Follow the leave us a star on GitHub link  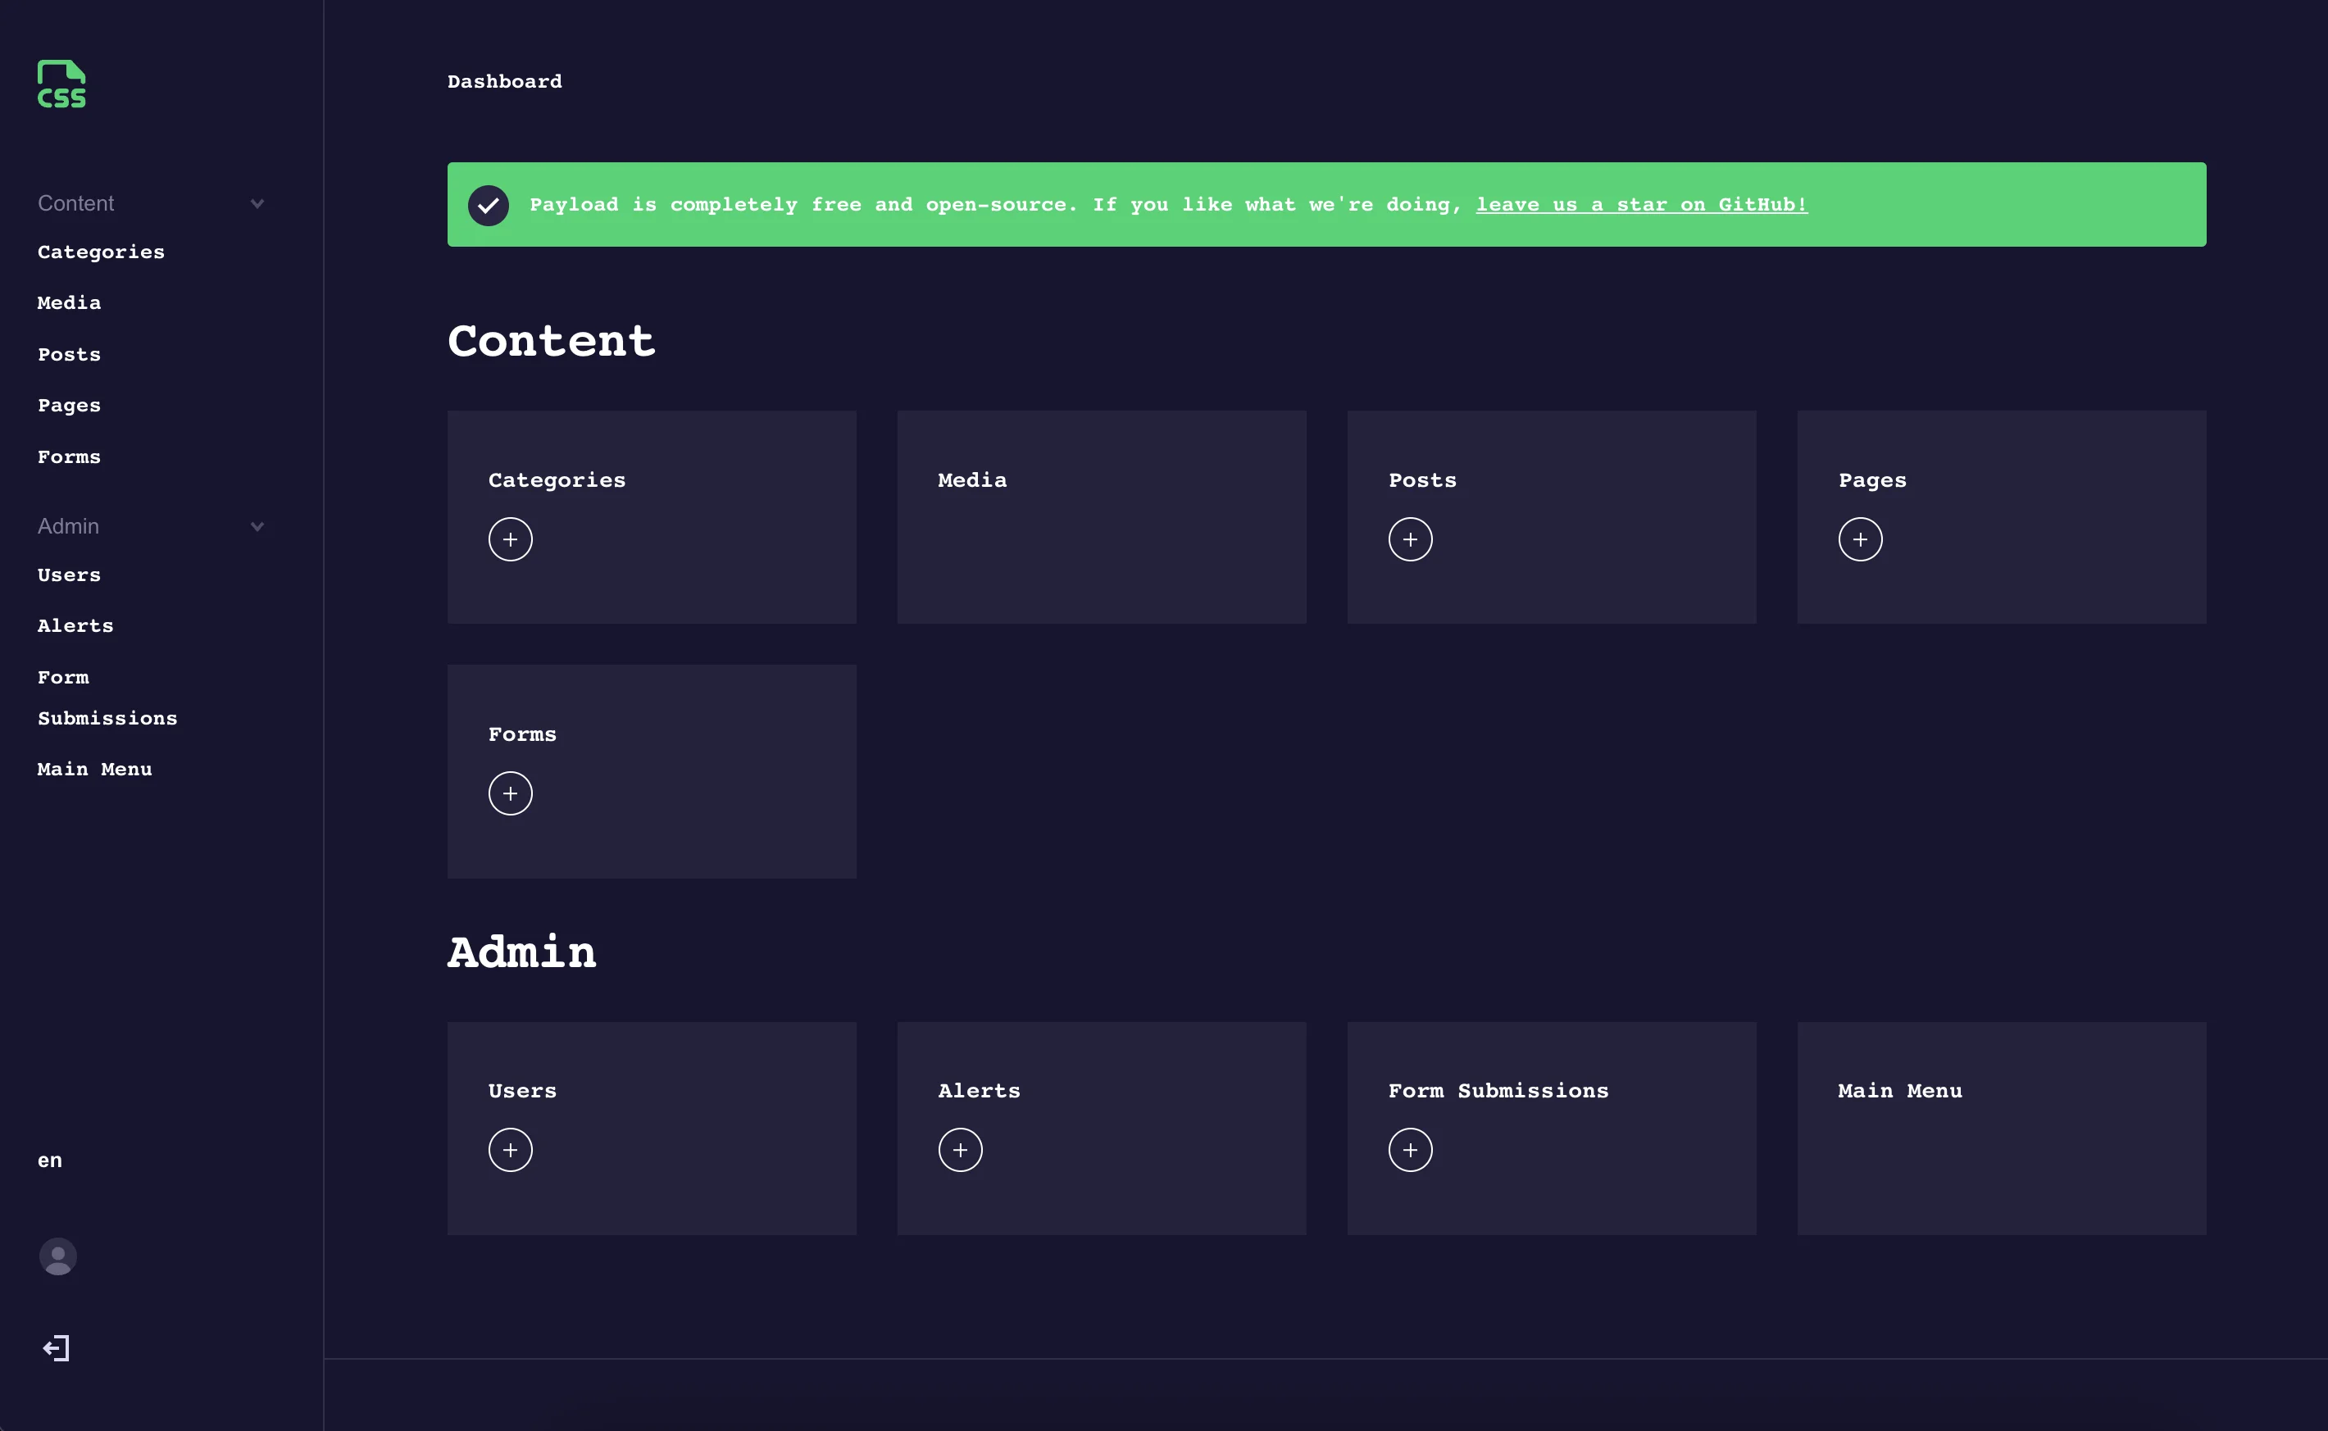point(1642,204)
